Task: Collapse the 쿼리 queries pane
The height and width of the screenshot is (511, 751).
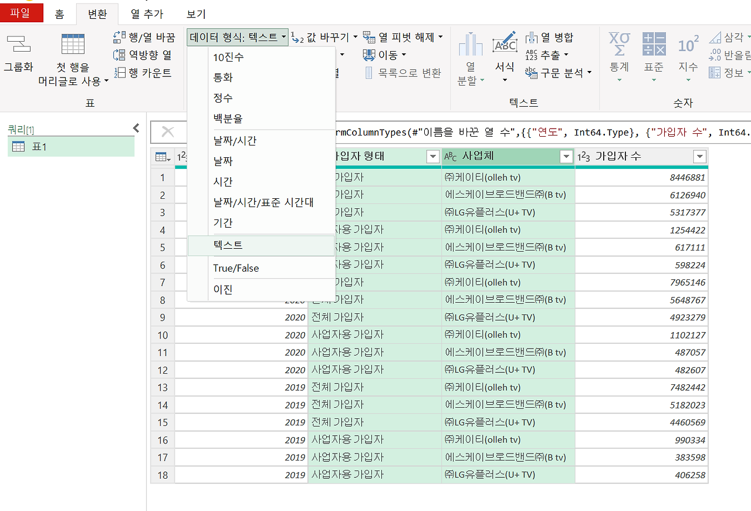Action: click(x=136, y=128)
